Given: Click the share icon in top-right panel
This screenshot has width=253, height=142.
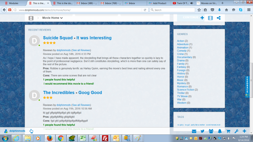Looking at the screenshot, I should (x=219, y=18).
